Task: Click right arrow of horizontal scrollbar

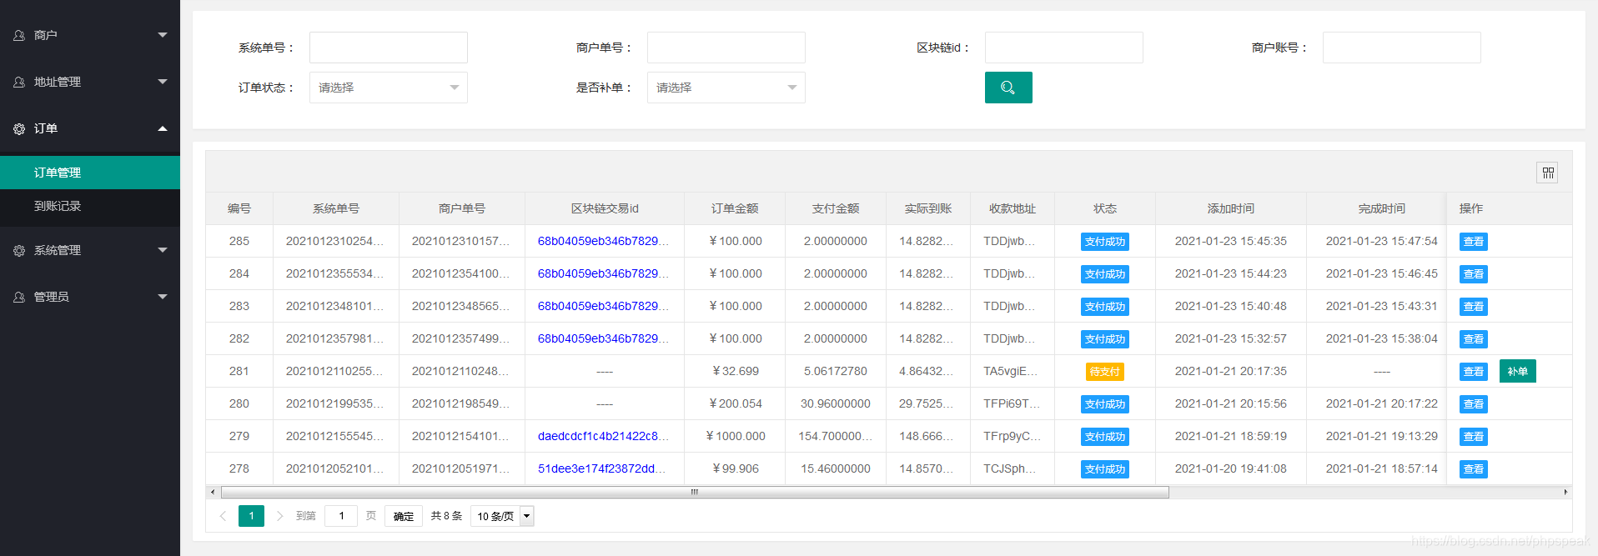Action: 1565,492
